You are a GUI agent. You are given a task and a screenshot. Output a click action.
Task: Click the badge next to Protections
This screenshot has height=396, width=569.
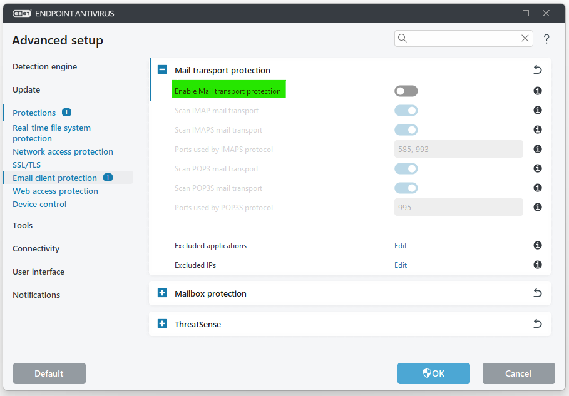click(66, 113)
